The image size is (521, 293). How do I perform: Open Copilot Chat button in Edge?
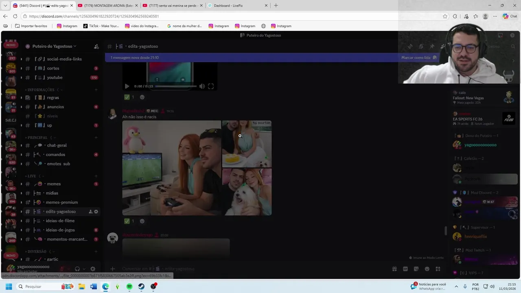[510, 16]
